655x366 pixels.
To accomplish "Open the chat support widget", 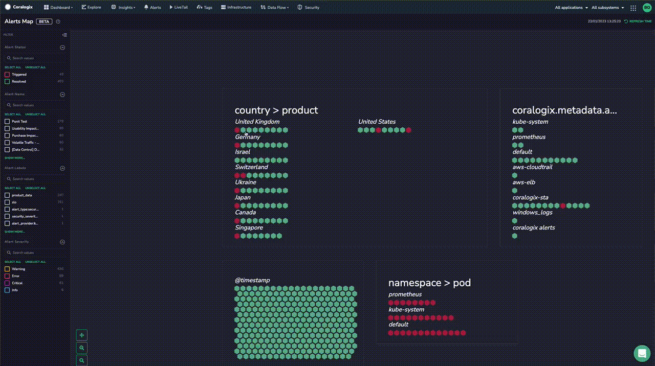I will pyautogui.click(x=642, y=353).
